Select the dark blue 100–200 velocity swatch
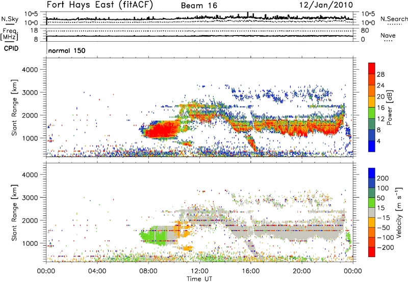The image size is (408, 282). (x=372, y=183)
